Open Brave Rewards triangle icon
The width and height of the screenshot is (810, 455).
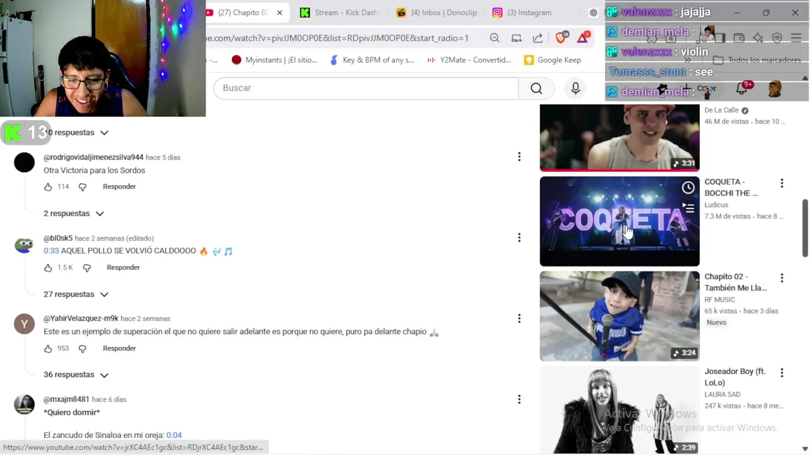coord(583,38)
